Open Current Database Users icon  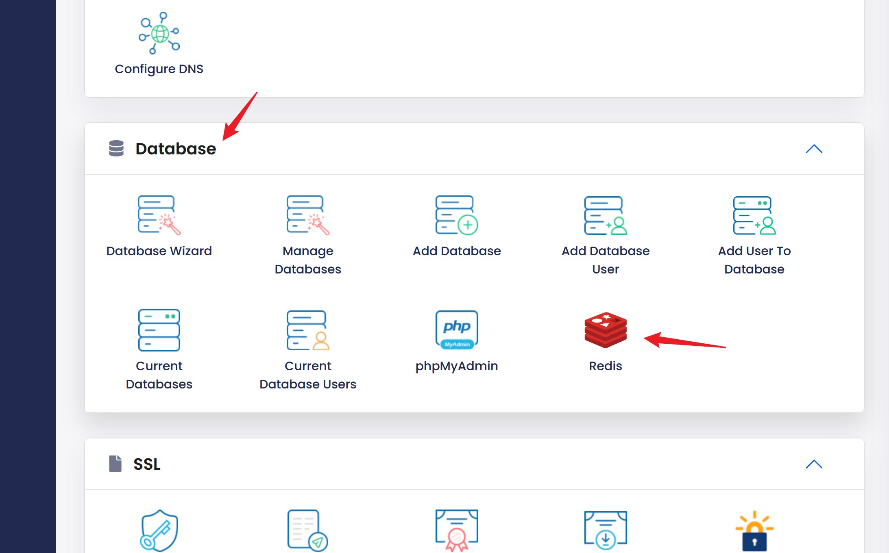coord(308,330)
